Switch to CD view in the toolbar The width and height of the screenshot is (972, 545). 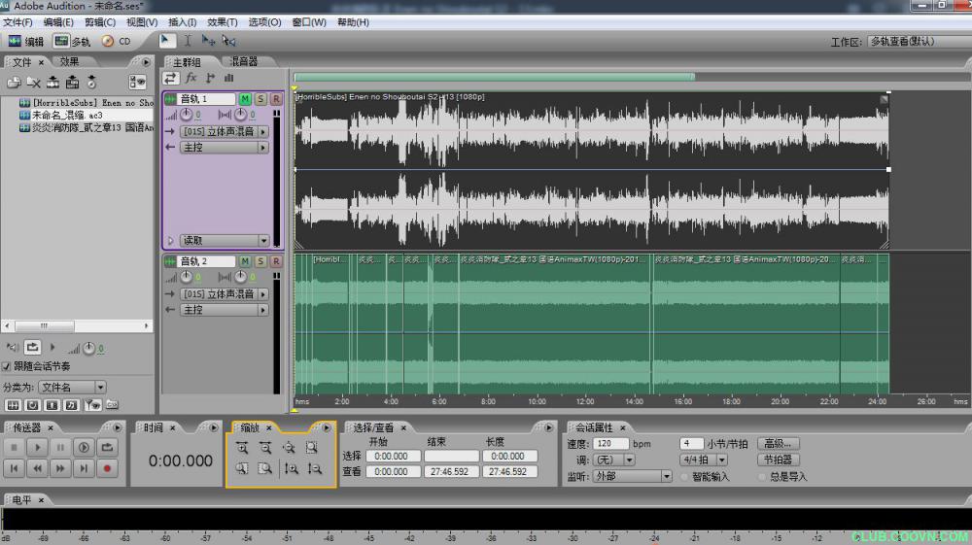click(117, 42)
